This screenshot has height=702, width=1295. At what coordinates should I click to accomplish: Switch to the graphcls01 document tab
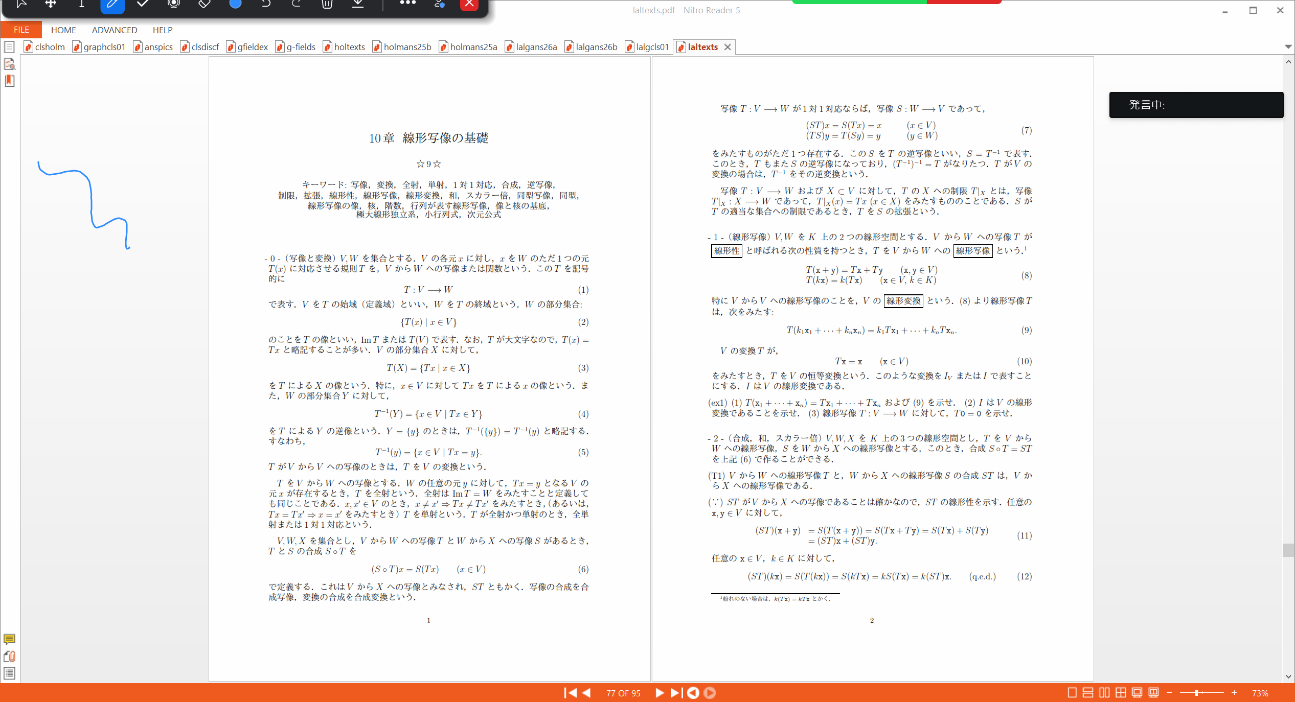pos(99,47)
